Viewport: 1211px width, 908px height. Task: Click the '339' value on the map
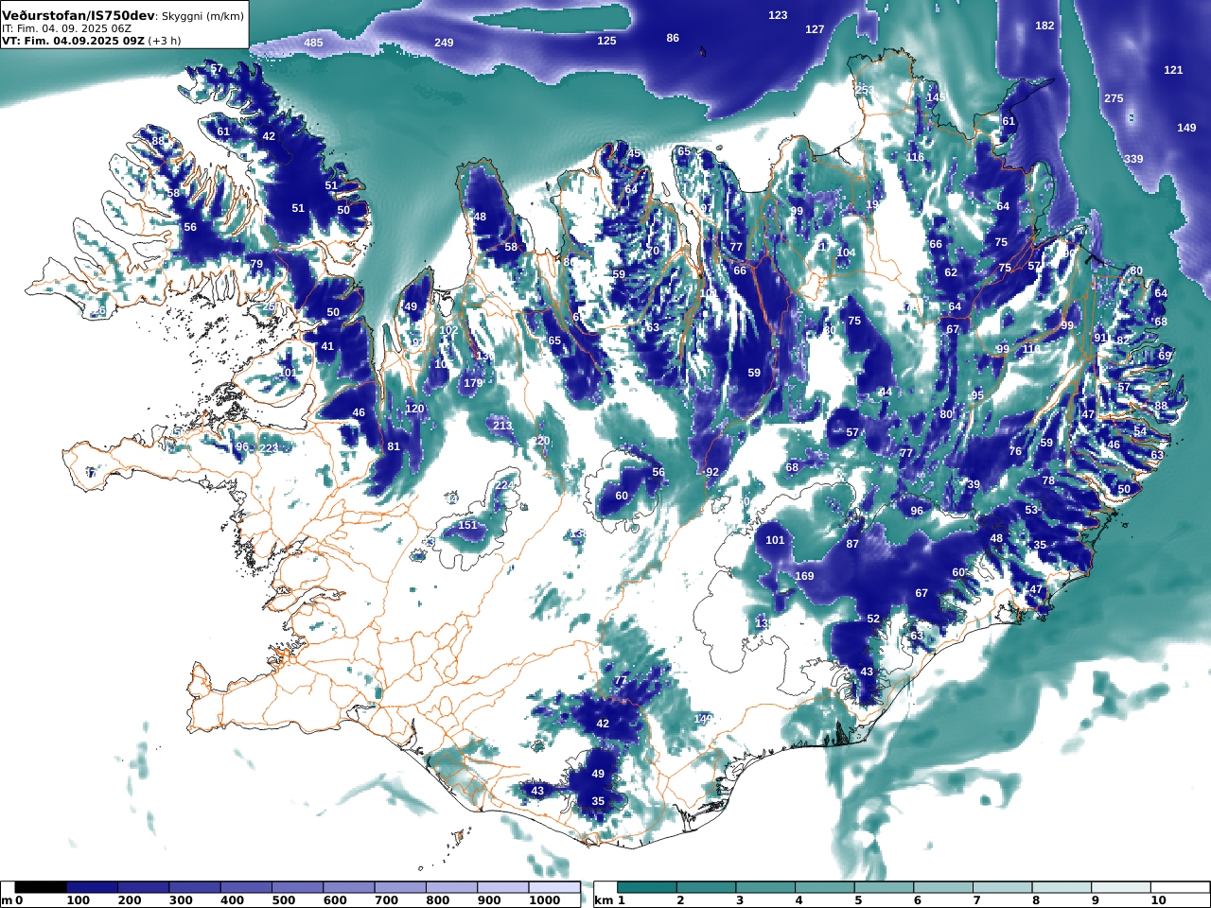[x=1133, y=159]
